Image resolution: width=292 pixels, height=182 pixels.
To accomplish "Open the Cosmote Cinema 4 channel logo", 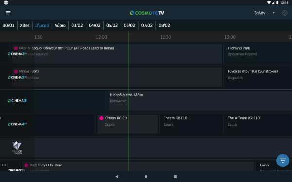I will 17,124.
